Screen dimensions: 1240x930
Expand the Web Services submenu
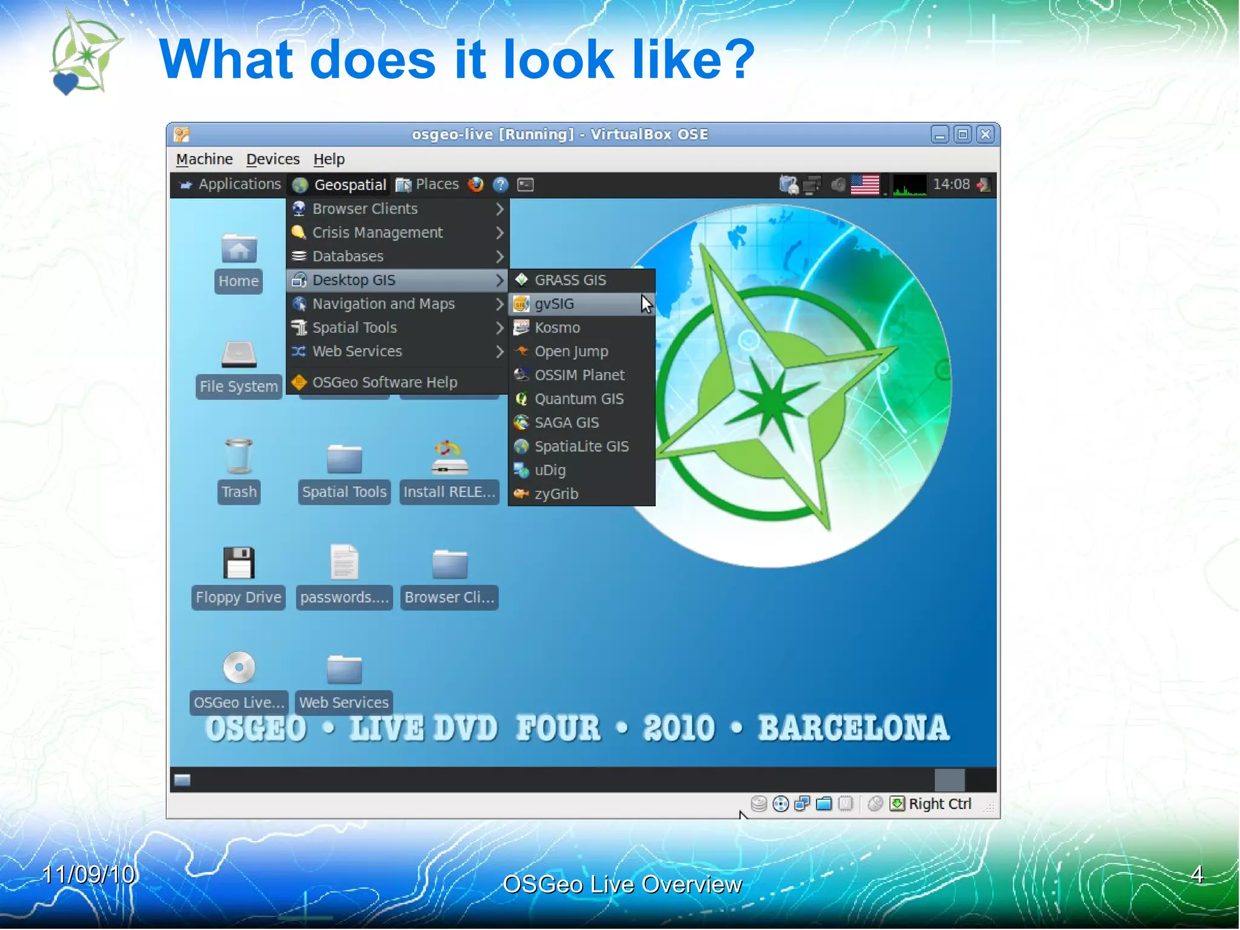tap(397, 351)
